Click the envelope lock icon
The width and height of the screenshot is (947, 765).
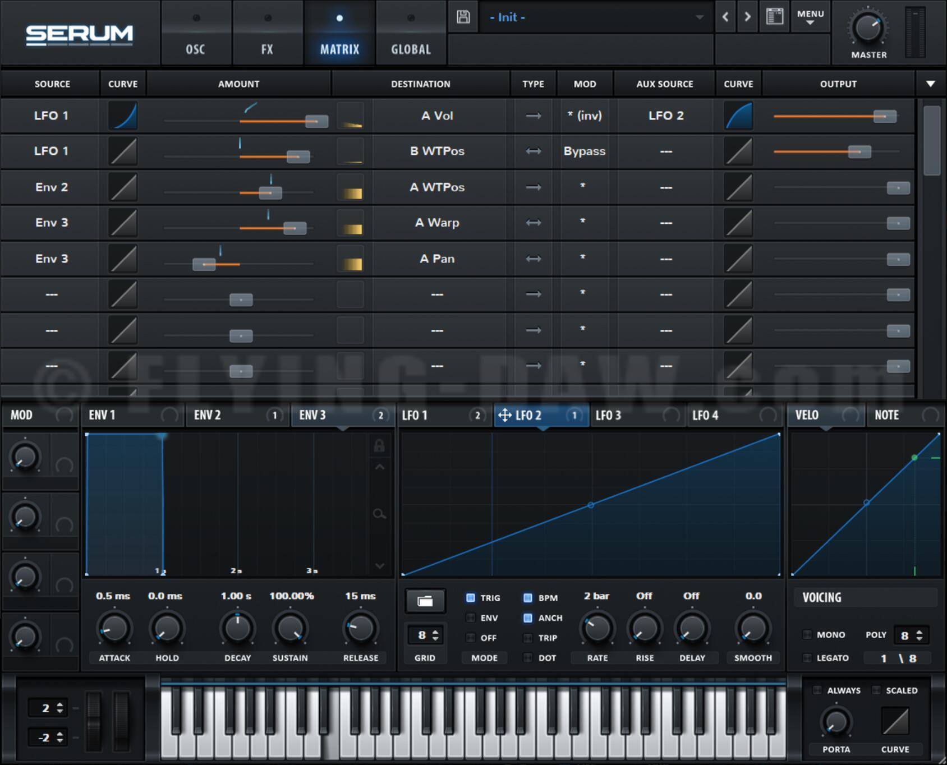click(379, 446)
